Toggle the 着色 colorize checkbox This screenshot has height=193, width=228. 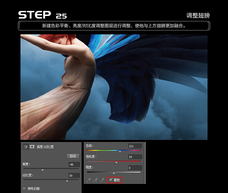coord(111,180)
